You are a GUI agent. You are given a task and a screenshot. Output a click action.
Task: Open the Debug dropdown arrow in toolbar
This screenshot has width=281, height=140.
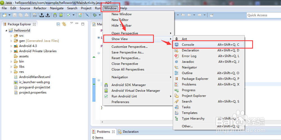pos(100,15)
